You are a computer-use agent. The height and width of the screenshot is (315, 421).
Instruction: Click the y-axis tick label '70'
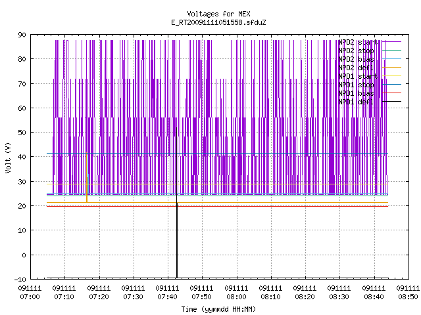(x=22, y=84)
